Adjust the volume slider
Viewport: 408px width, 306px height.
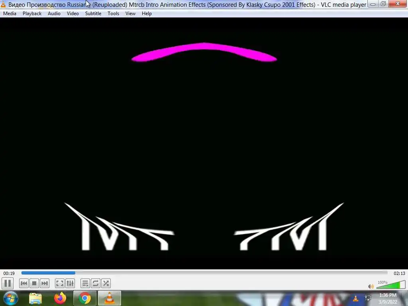391,284
